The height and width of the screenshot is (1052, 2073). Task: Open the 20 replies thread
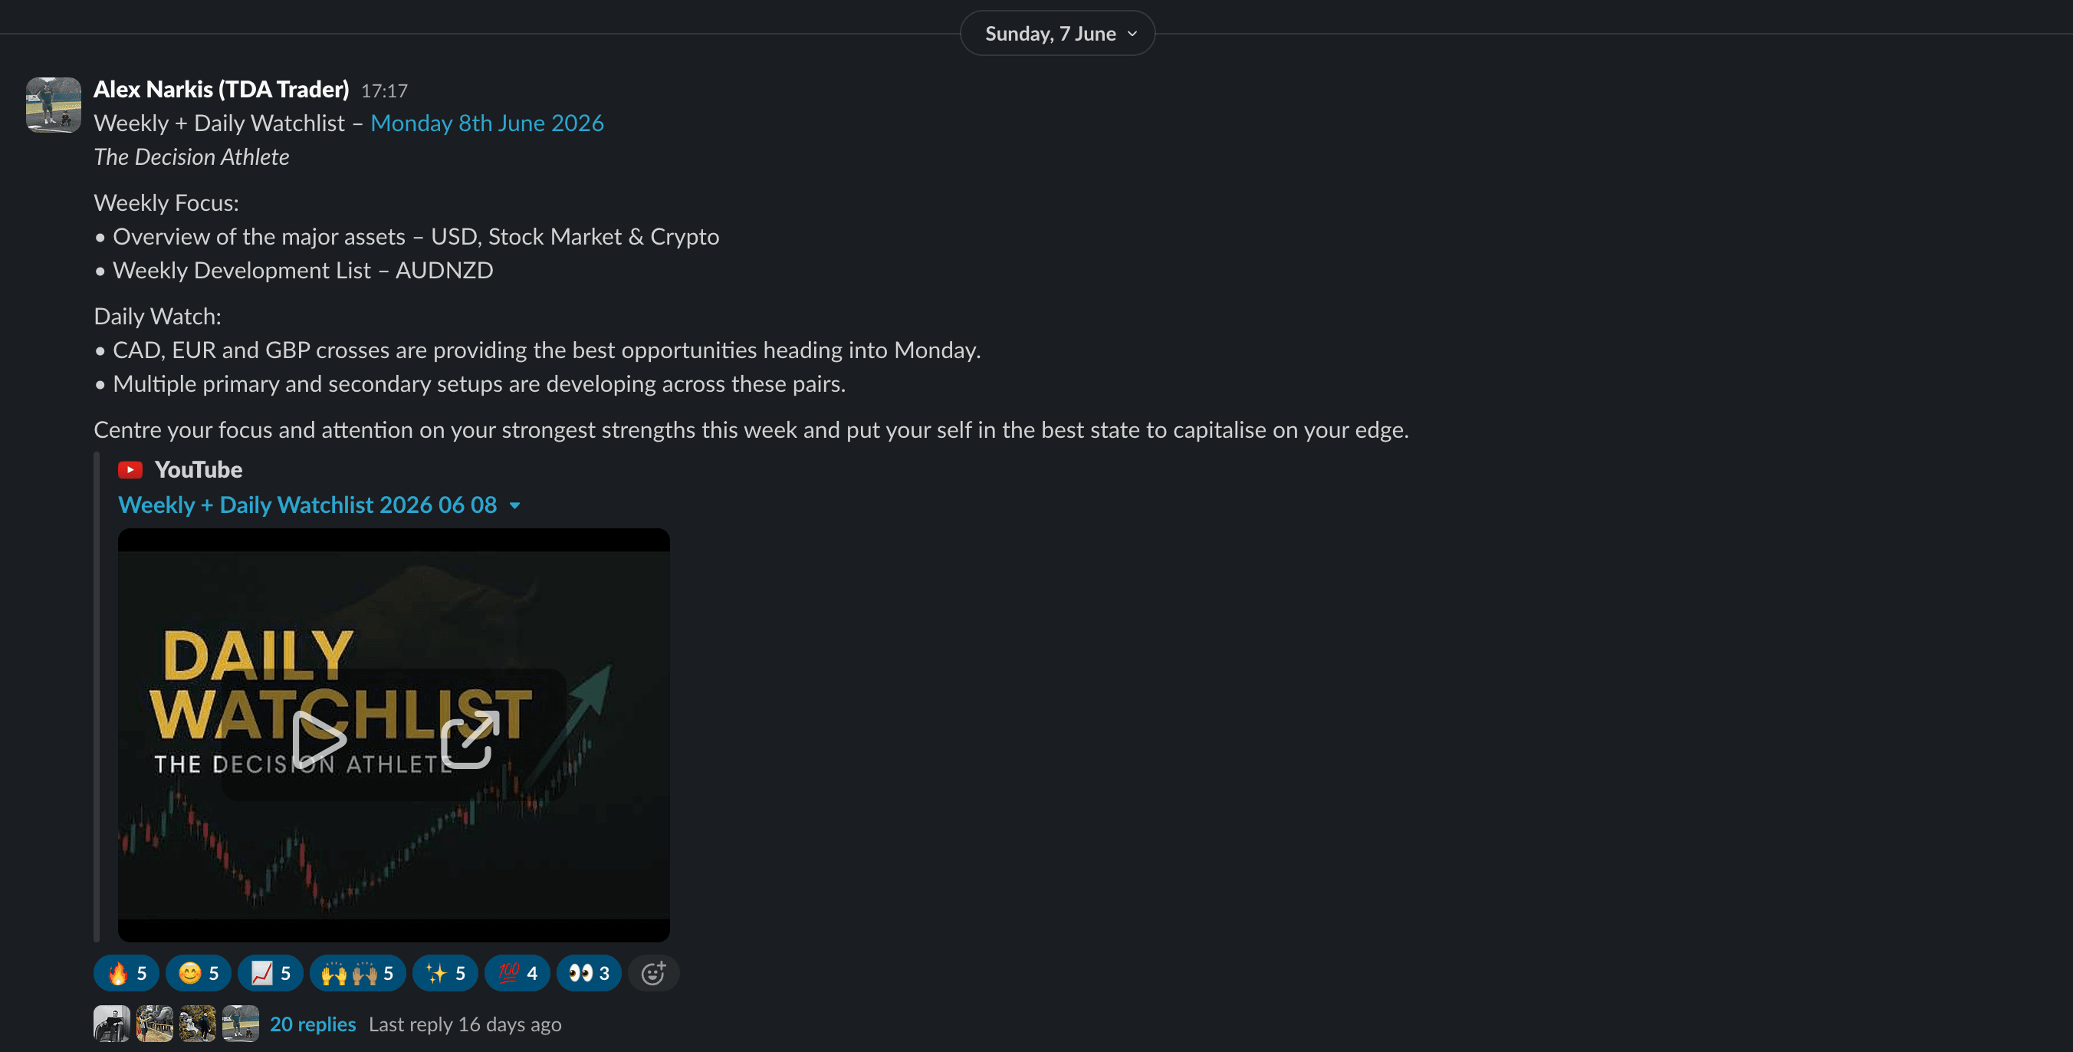pos(312,1024)
